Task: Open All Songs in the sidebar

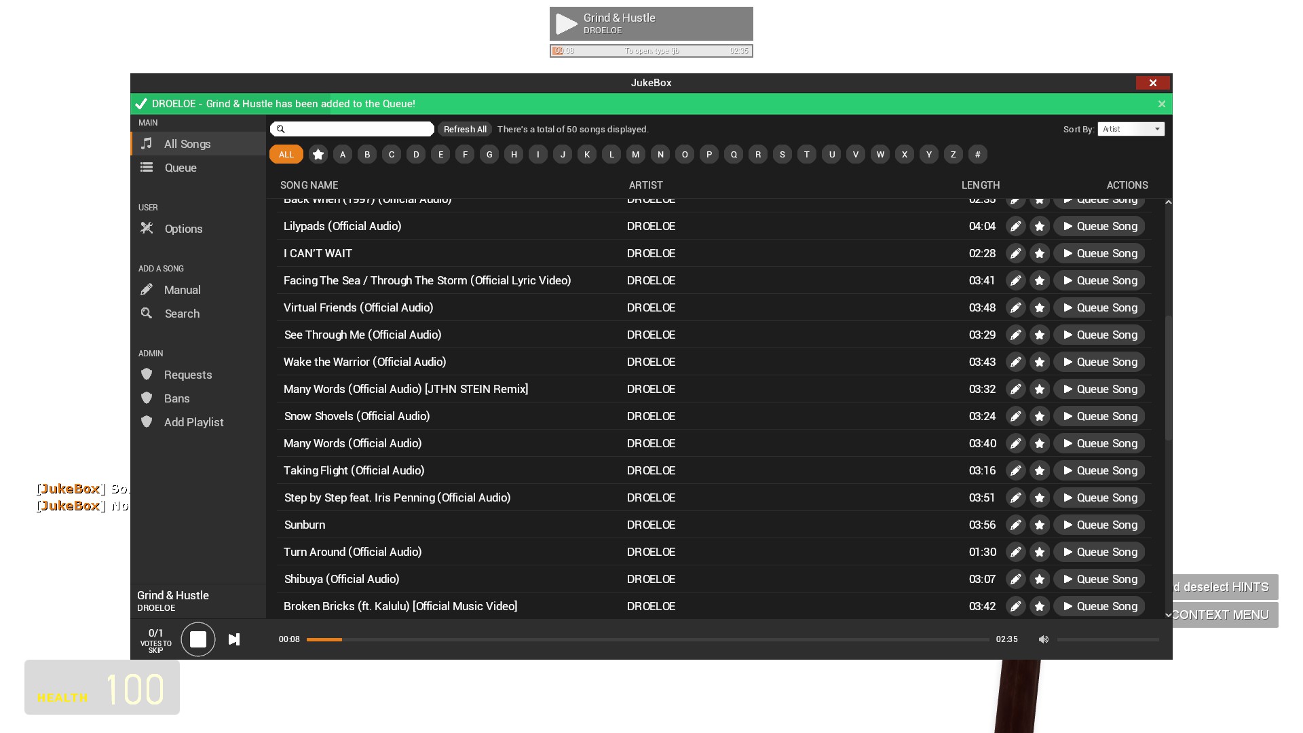Action: [x=198, y=144]
